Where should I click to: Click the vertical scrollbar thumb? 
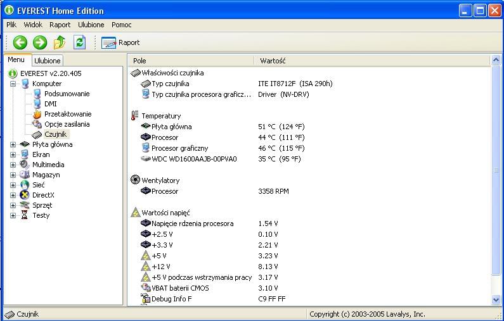496,170
